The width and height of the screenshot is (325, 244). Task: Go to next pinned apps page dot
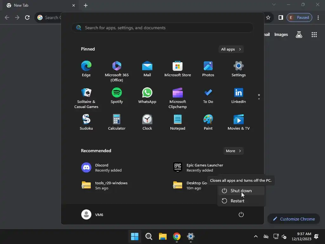[x=259, y=99]
